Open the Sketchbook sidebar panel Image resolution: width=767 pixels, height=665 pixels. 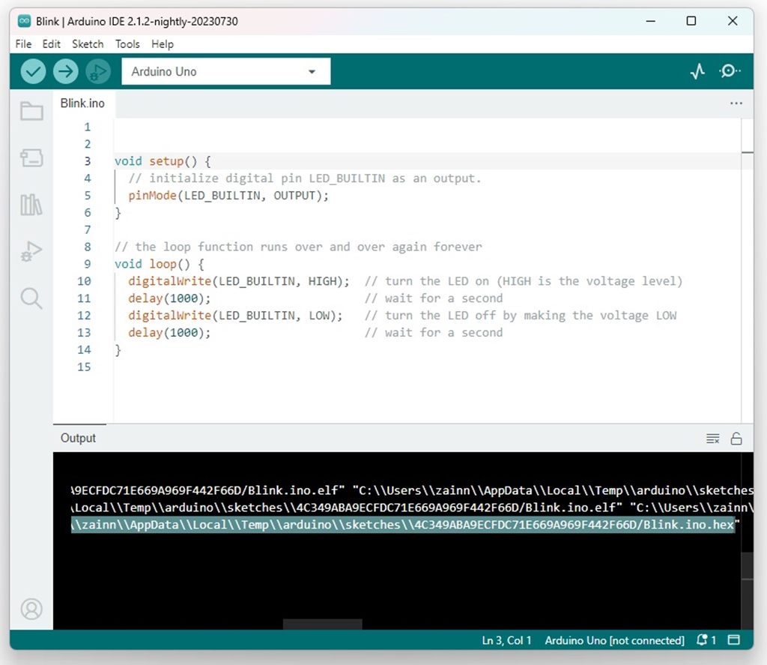(31, 110)
